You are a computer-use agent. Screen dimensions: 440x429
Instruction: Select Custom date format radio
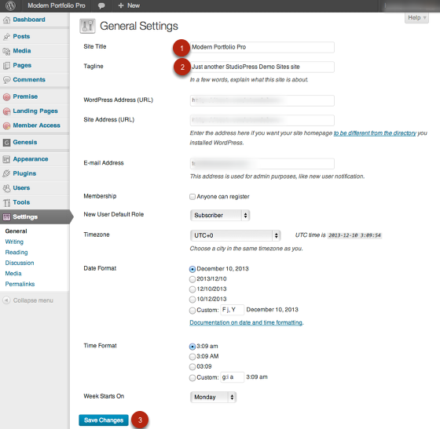click(x=192, y=311)
